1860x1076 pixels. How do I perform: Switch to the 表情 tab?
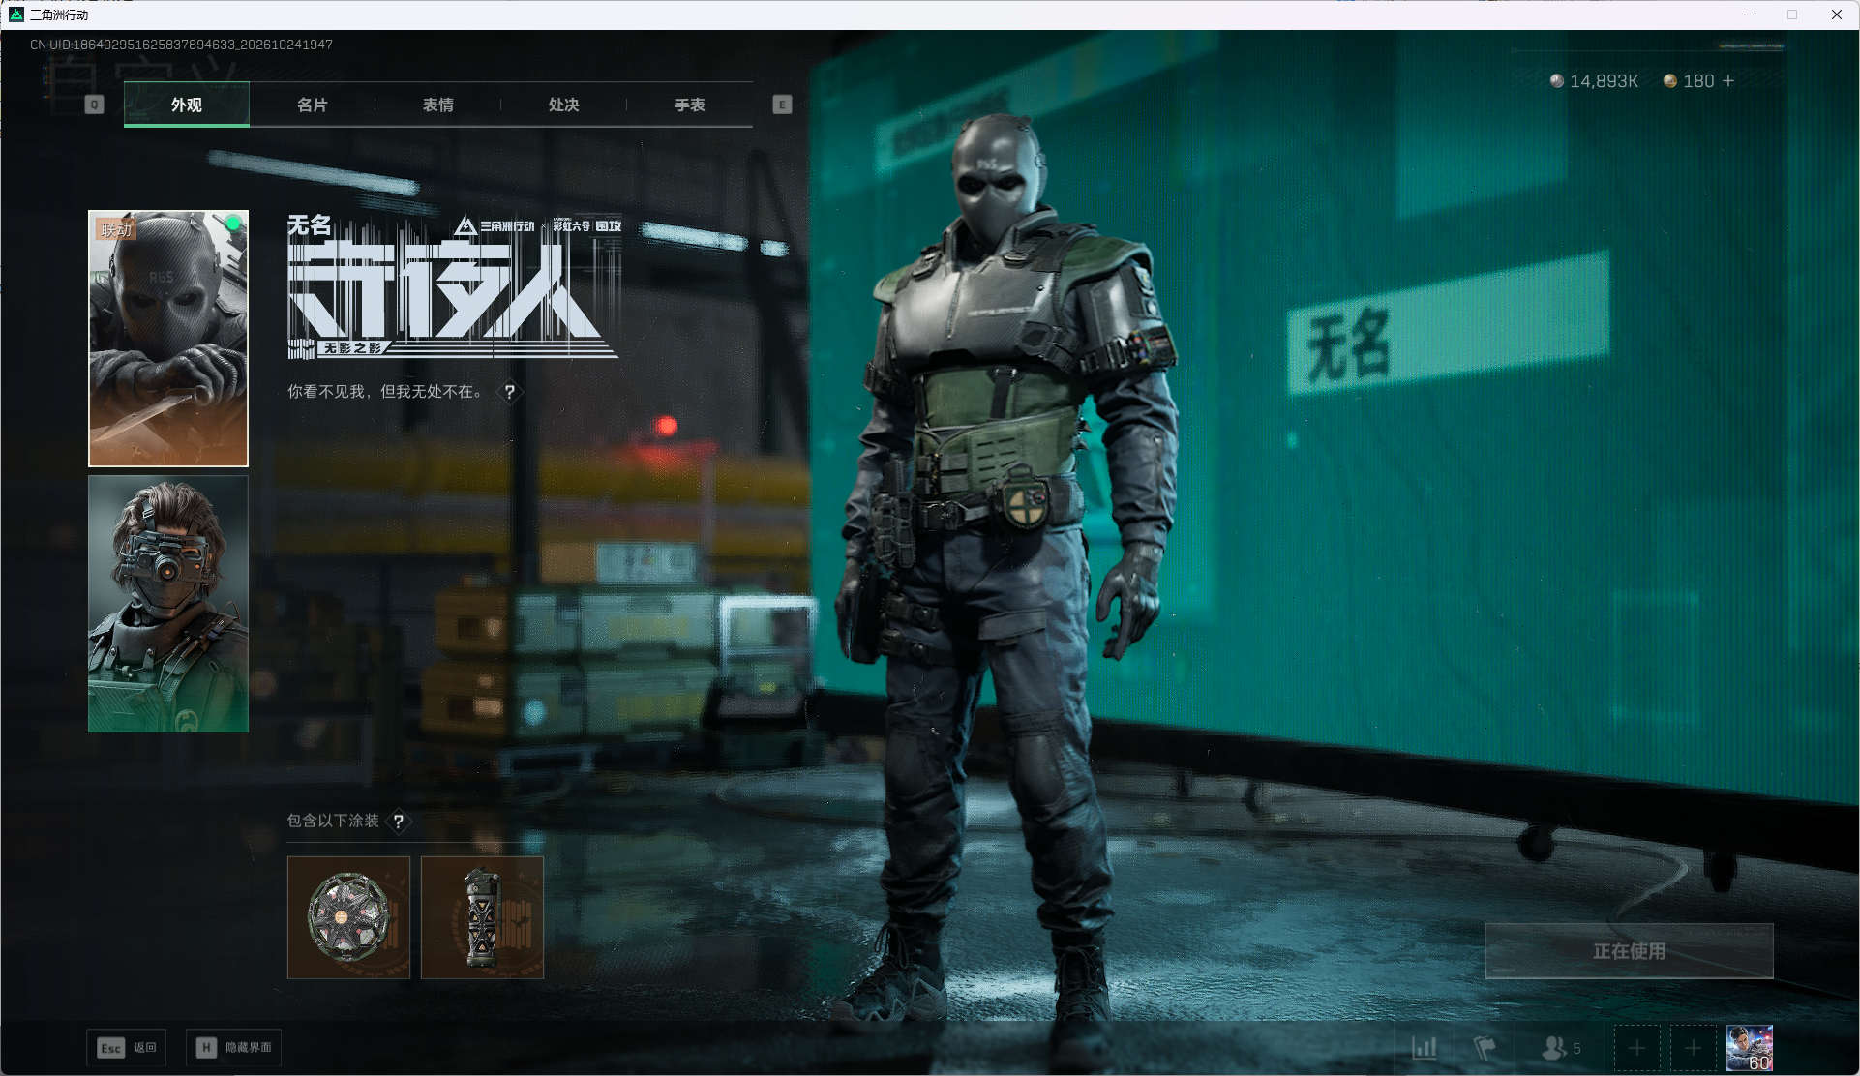pyautogui.click(x=437, y=105)
